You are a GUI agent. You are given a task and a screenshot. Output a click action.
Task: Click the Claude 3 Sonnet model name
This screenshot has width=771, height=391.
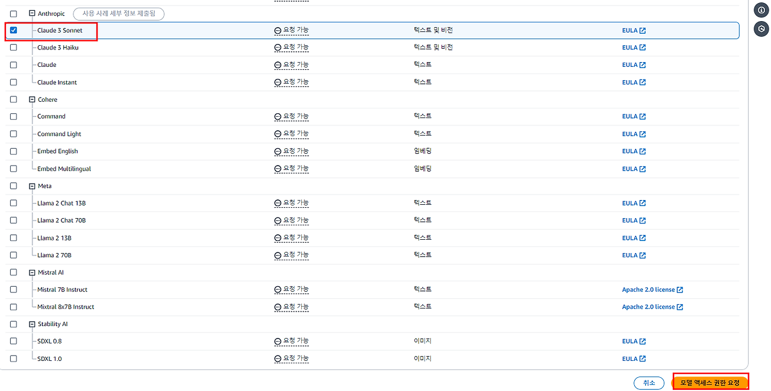coord(60,31)
